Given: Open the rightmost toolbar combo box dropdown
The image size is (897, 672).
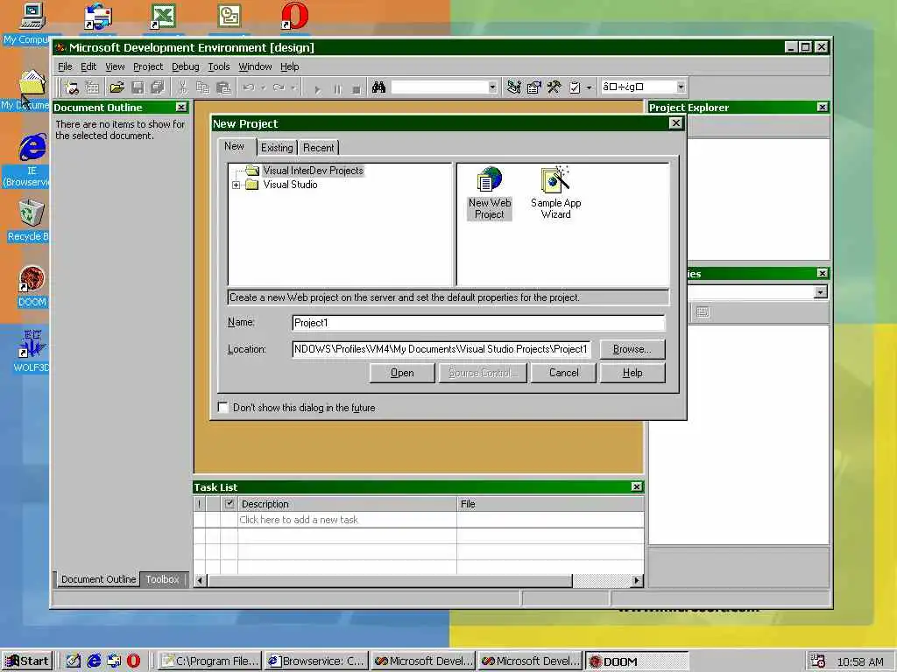Looking at the screenshot, I should coord(681,87).
